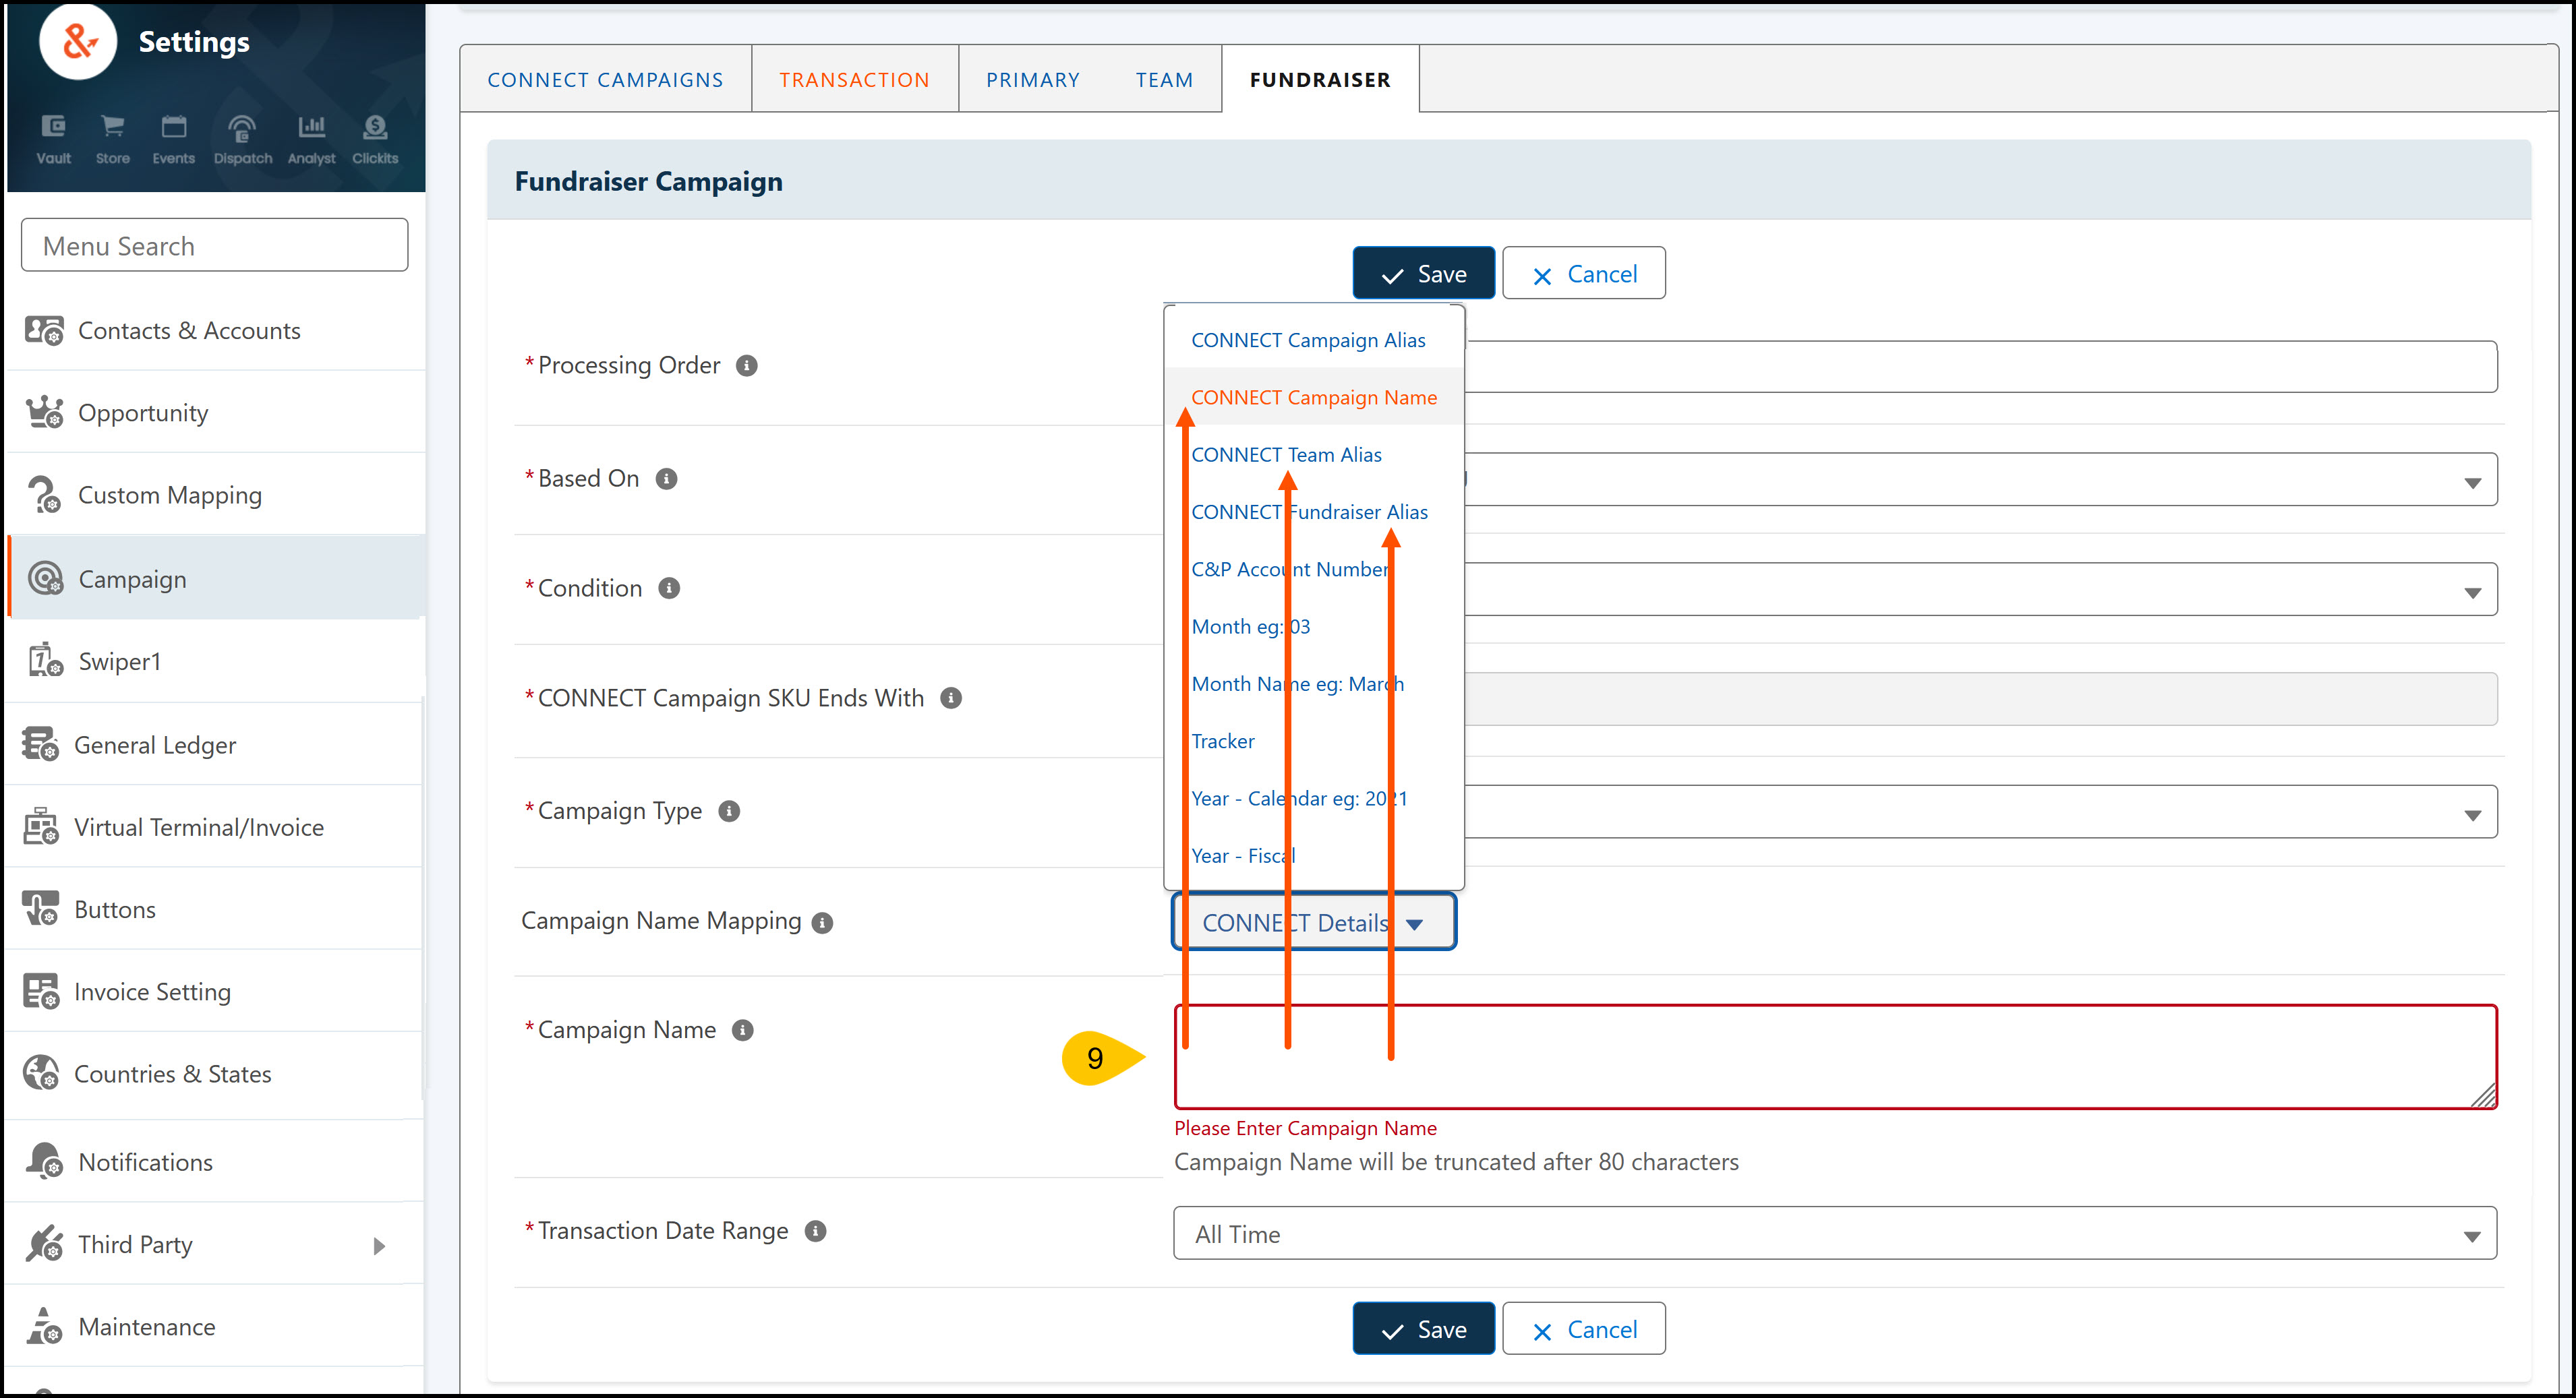Switch to the PRIMARY tab
The width and height of the screenshot is (2576, 1398).
(1033, 80)
